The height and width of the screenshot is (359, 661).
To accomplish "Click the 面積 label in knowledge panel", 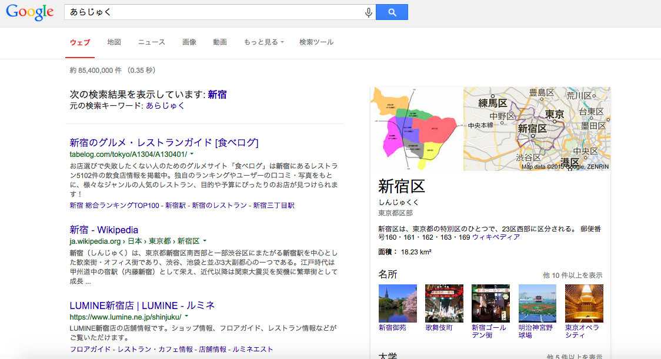I will click(388, 252).
